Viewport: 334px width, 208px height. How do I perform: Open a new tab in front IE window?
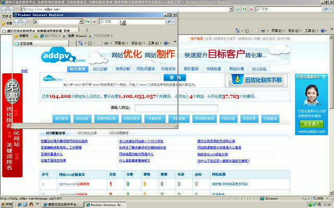click(73, 44)
